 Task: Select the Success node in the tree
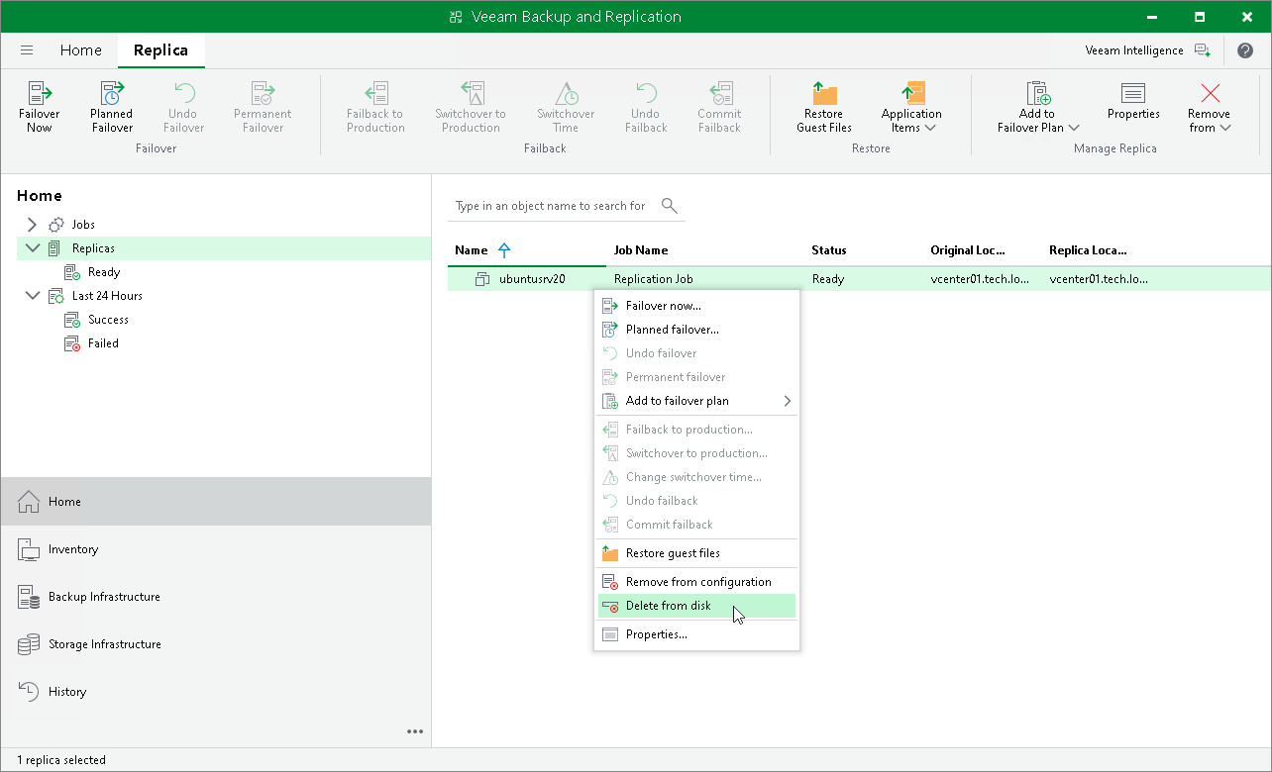[108, 320]
